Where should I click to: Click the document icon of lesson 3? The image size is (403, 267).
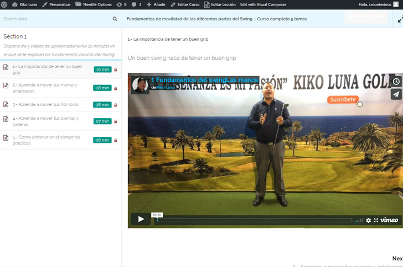(x=6, y=104)
